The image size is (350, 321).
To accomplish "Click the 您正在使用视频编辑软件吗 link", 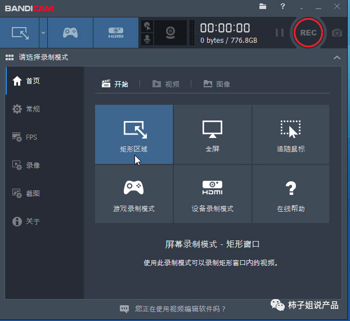I will 180,309.
